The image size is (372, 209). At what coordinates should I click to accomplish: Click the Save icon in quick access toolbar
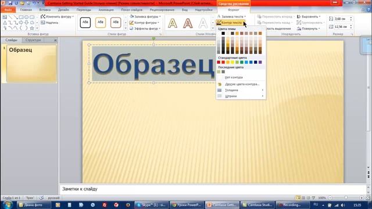(x=10, y=3)
